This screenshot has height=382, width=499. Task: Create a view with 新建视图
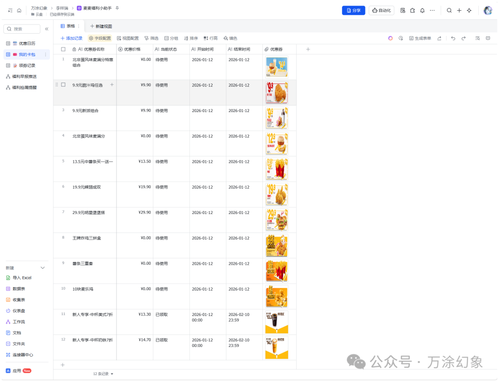[102, 26]
